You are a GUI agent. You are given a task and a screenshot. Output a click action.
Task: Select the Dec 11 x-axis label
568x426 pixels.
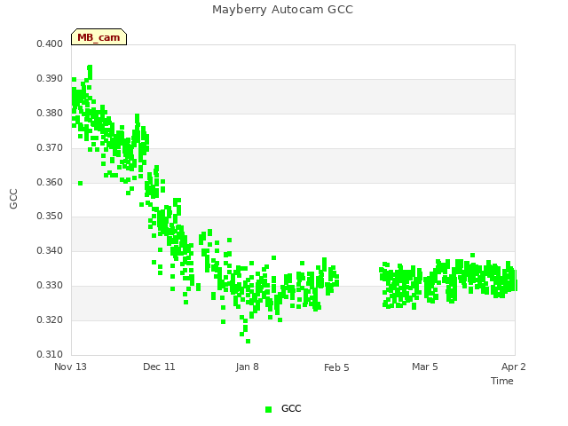[x=159, y=367]
